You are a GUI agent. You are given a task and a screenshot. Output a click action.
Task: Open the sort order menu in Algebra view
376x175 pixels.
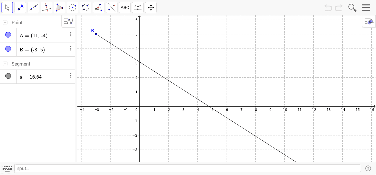pyautogui.click(x=68, y=21)
